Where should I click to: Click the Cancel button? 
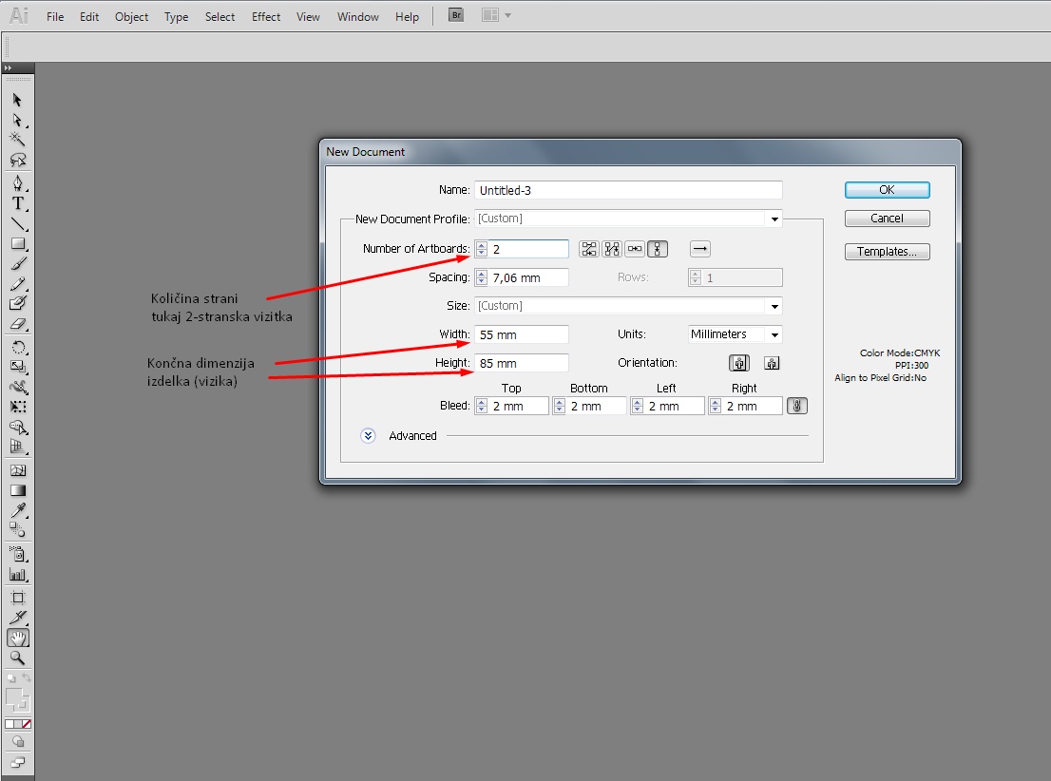pyautogui.click(x=887, y=219)
